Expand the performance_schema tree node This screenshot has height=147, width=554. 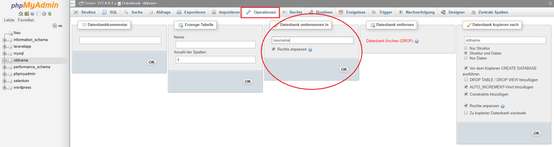point(4,67)
